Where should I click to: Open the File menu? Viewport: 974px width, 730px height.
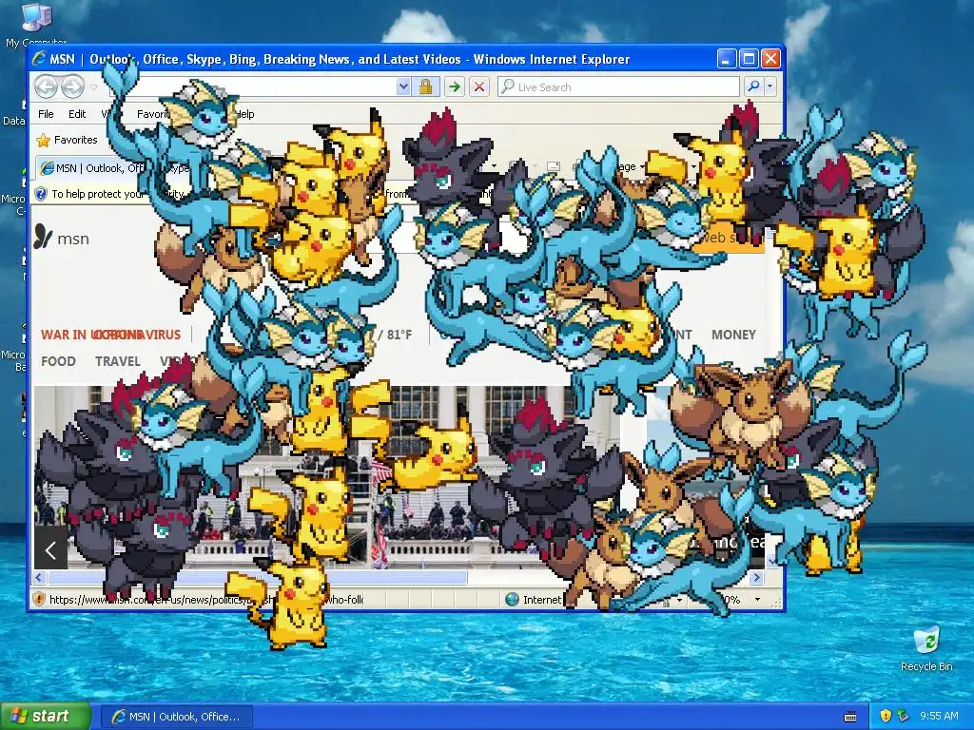click(46, 114)
